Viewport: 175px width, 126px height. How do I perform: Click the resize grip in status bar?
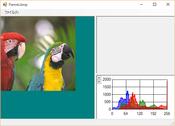pos(173,124)
